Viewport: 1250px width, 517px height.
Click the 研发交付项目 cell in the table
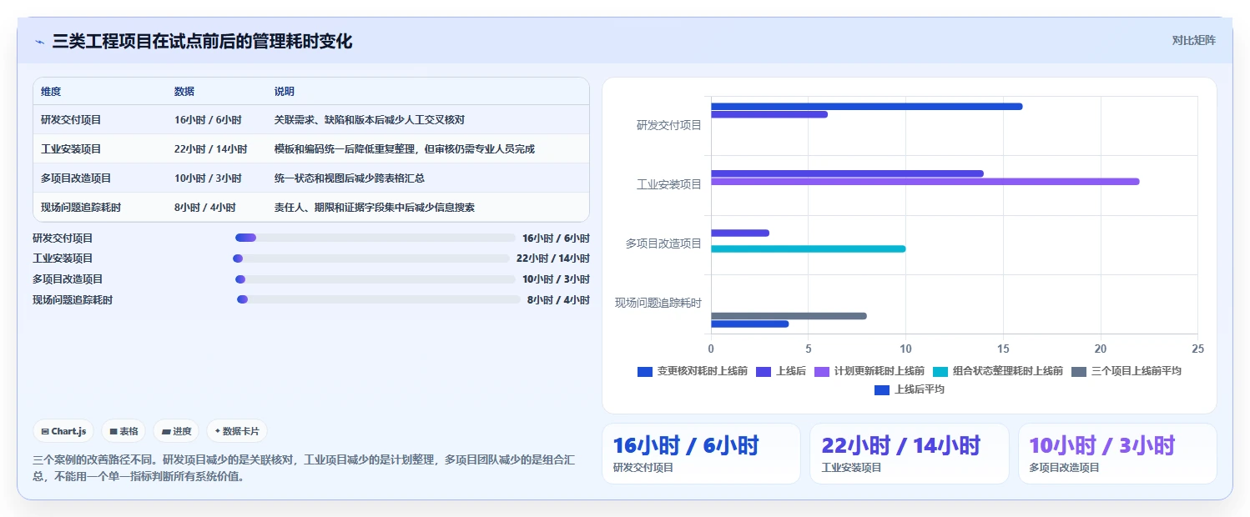(x=71, y=120)
